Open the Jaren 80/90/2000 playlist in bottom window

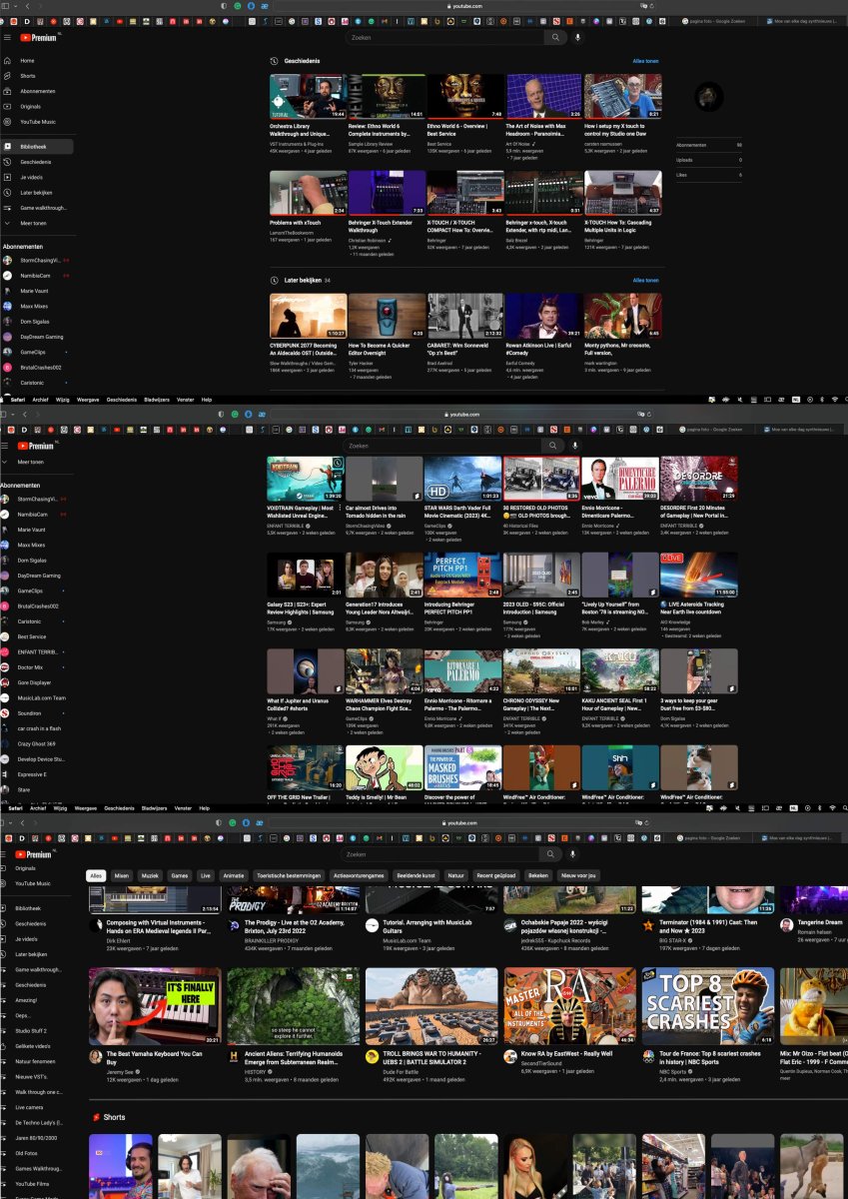coord(37,1137)
